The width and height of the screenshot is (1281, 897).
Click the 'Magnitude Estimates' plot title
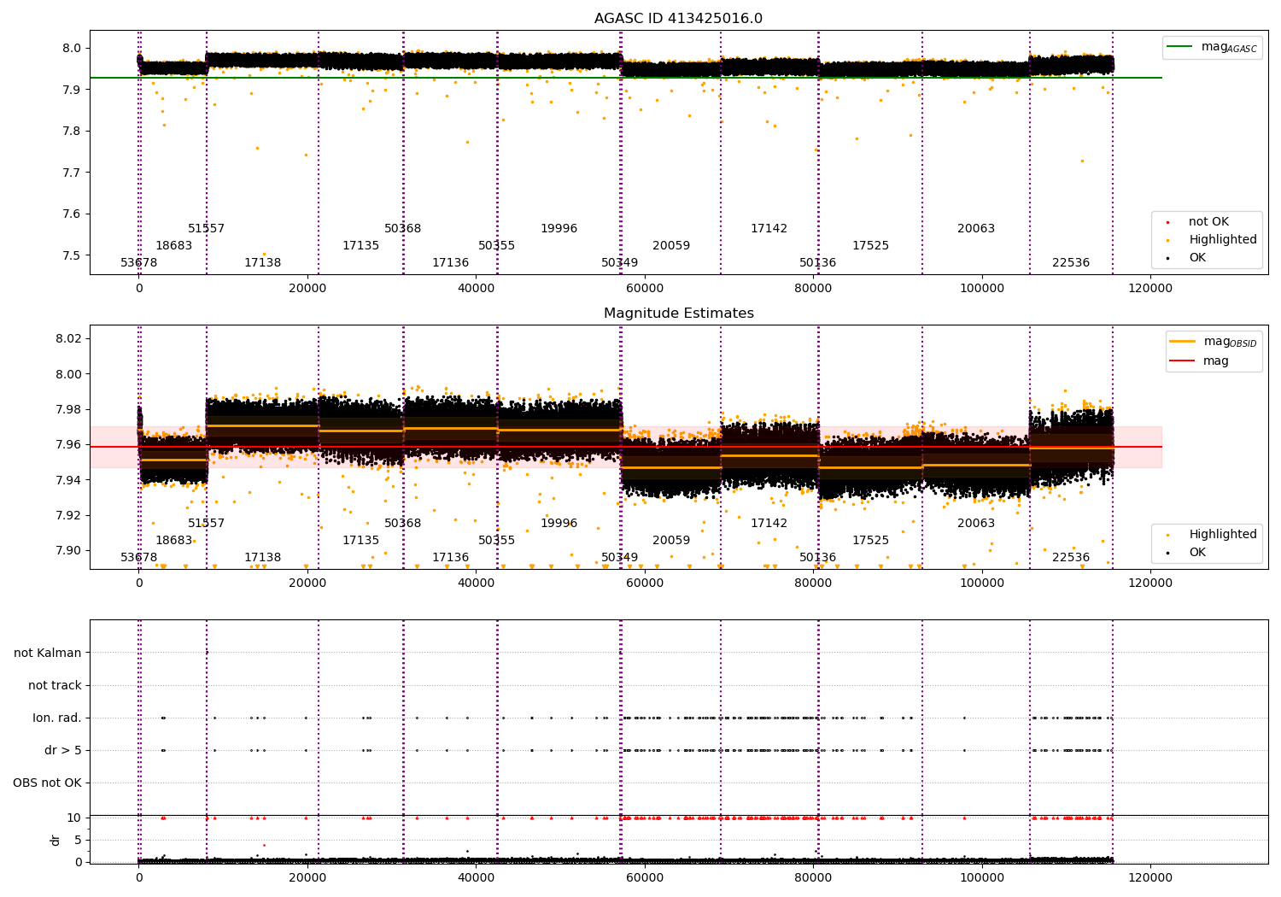[x=678, y=314]
